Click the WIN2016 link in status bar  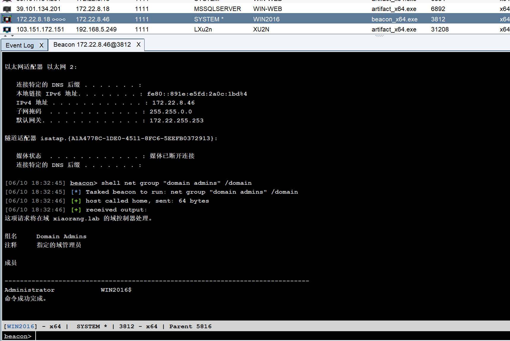click(x=20, y=326)
